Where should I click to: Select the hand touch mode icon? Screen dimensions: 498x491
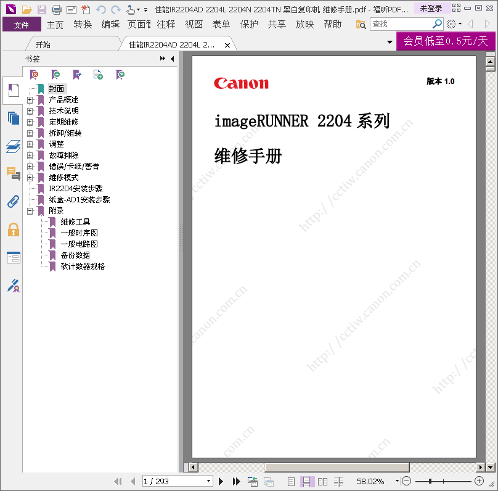(130, 10)
